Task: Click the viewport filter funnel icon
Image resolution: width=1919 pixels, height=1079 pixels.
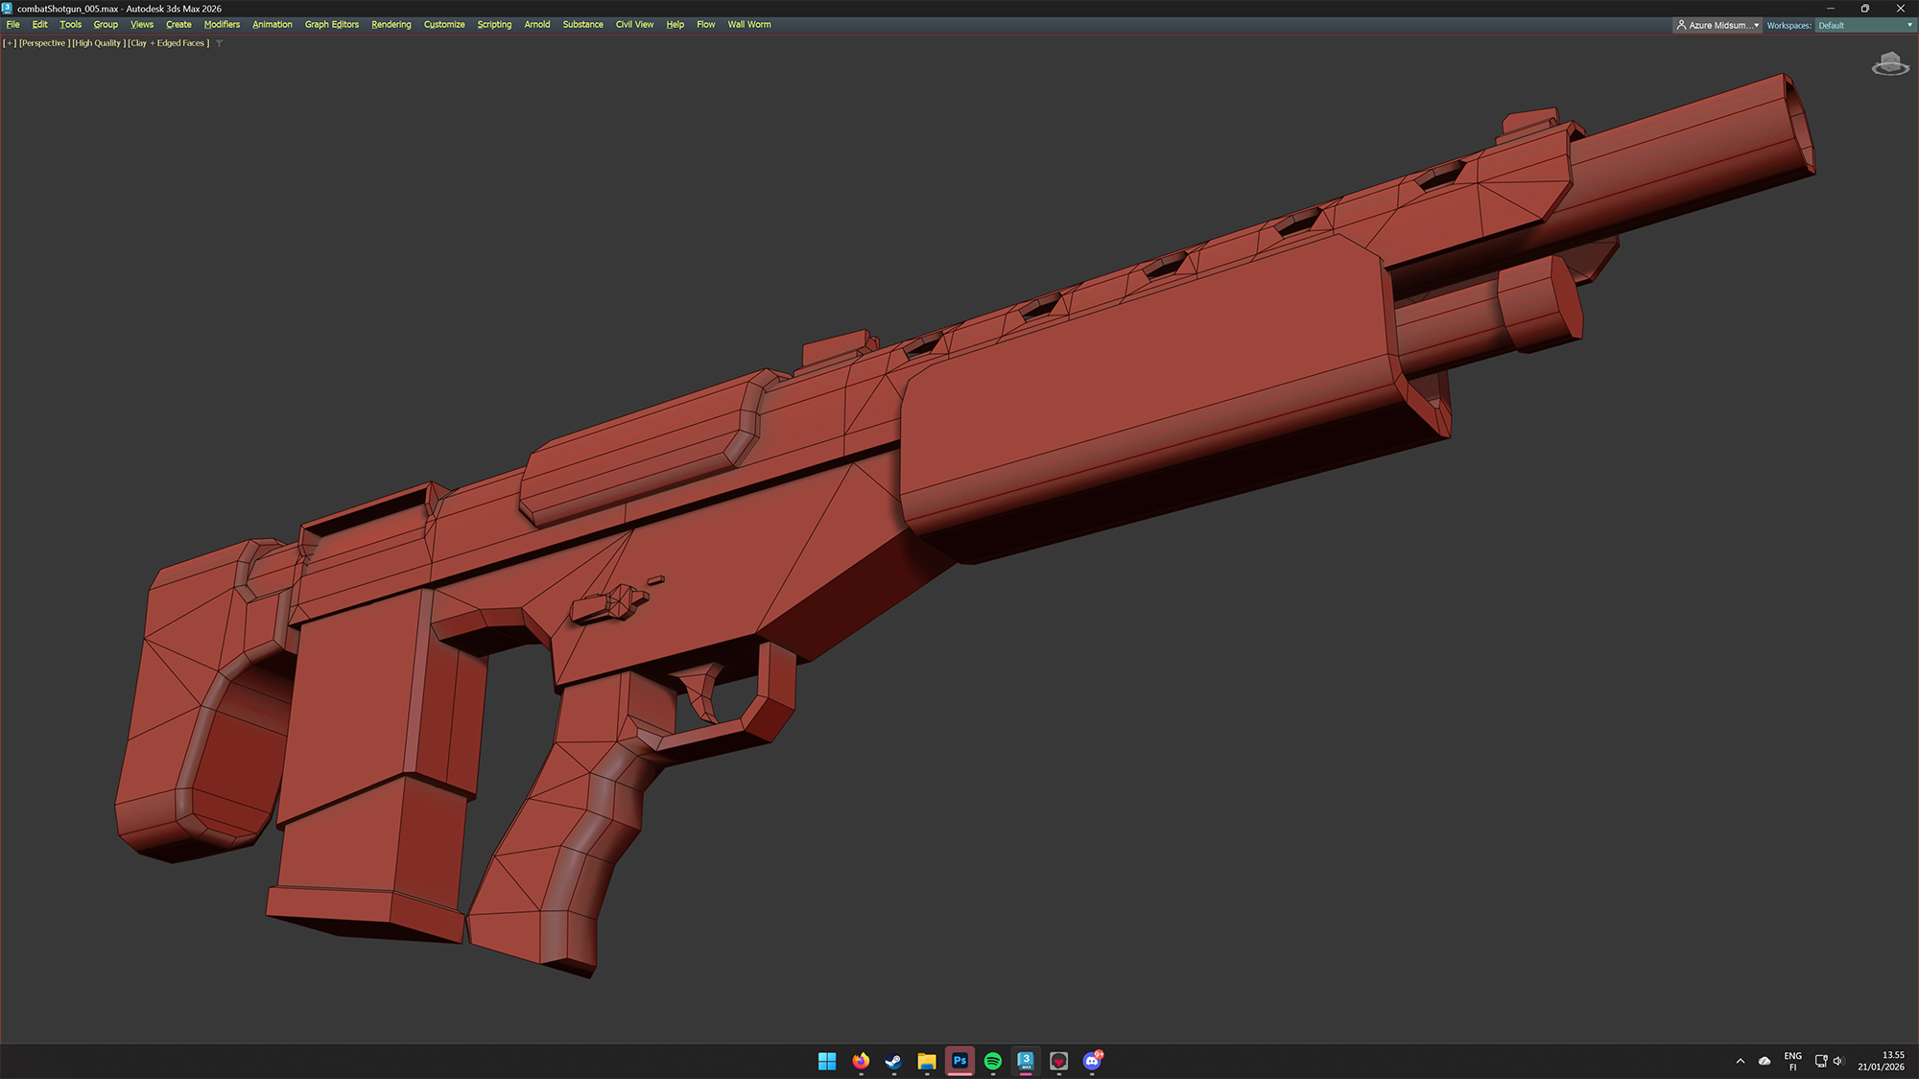Action: 220,43
